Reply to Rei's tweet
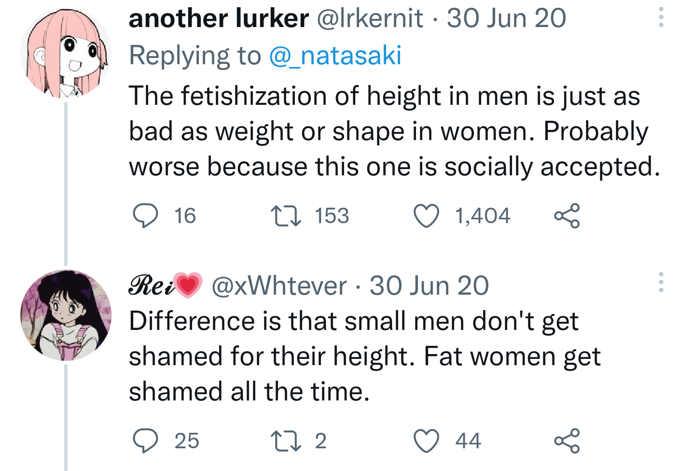Screen dimensions: 695x471 (x=145, y=441)
